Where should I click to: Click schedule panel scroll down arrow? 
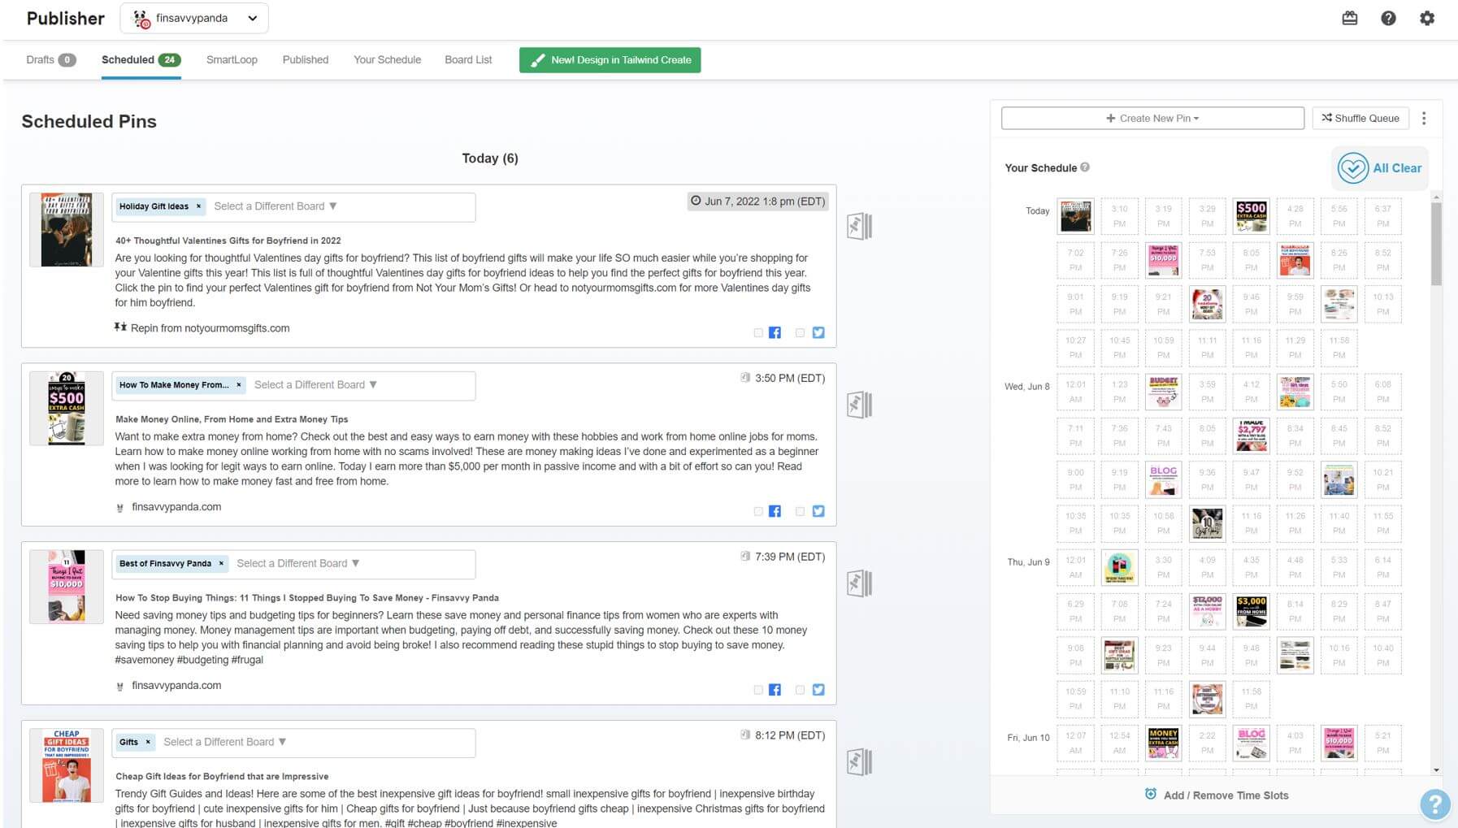pos(1436,769)
